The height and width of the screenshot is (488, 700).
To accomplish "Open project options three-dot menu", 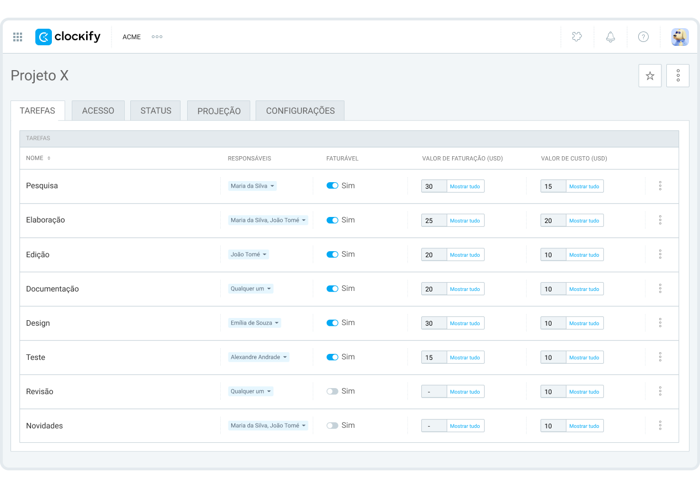I will (x=678, y=76).
